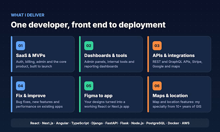Screen dimensions: 220x132
Task: Click 'Flask' in the tech stack bar
Action: pyautogui.click(x=125, y=123)
